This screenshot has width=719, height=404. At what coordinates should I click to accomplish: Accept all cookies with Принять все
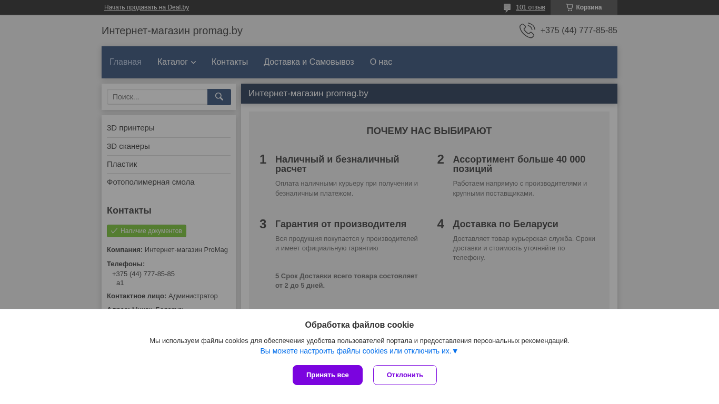pos(327,375)
